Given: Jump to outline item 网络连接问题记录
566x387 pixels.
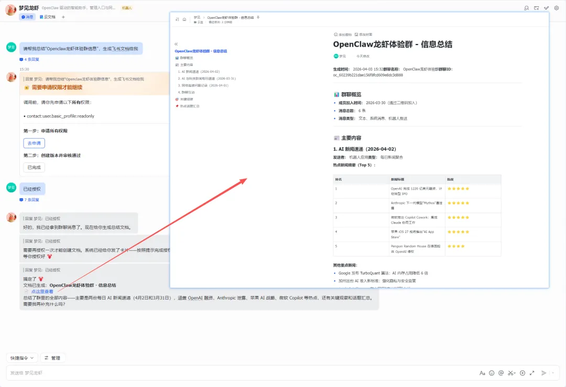Looking at the screenshot, I should (x=203, y=85).
